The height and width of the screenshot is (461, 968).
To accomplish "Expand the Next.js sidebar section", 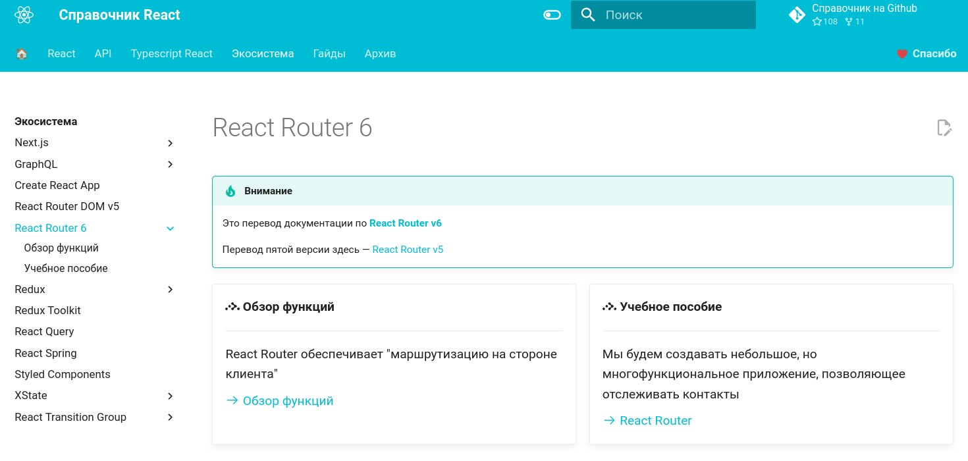I will (171, 143).
